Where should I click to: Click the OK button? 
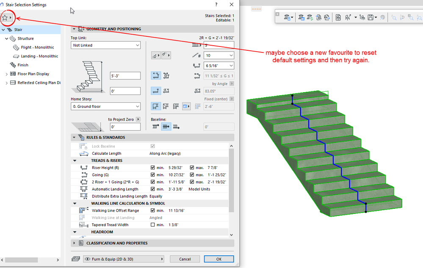(219, 259)
